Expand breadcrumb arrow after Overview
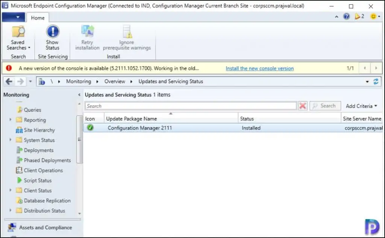This screenshot has width=385, height=238. coord(131,82)
